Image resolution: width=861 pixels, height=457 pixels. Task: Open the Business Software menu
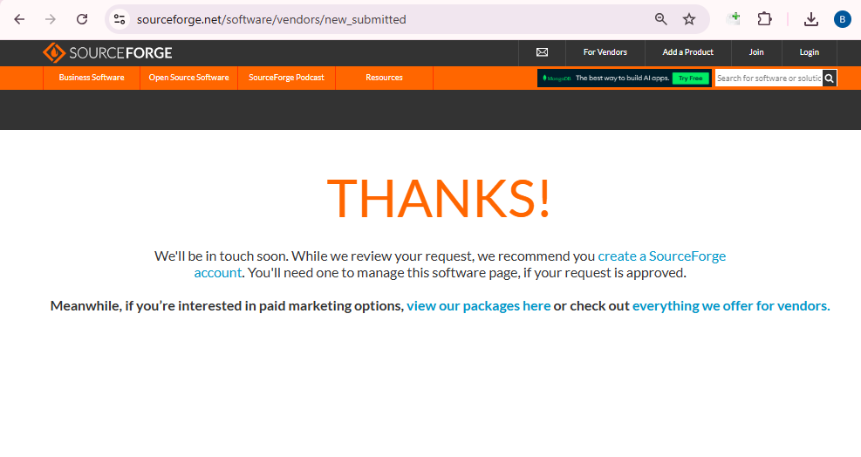92,78
